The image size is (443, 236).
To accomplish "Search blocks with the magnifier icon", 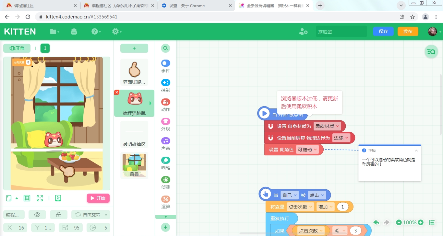I will pos(166,48).
